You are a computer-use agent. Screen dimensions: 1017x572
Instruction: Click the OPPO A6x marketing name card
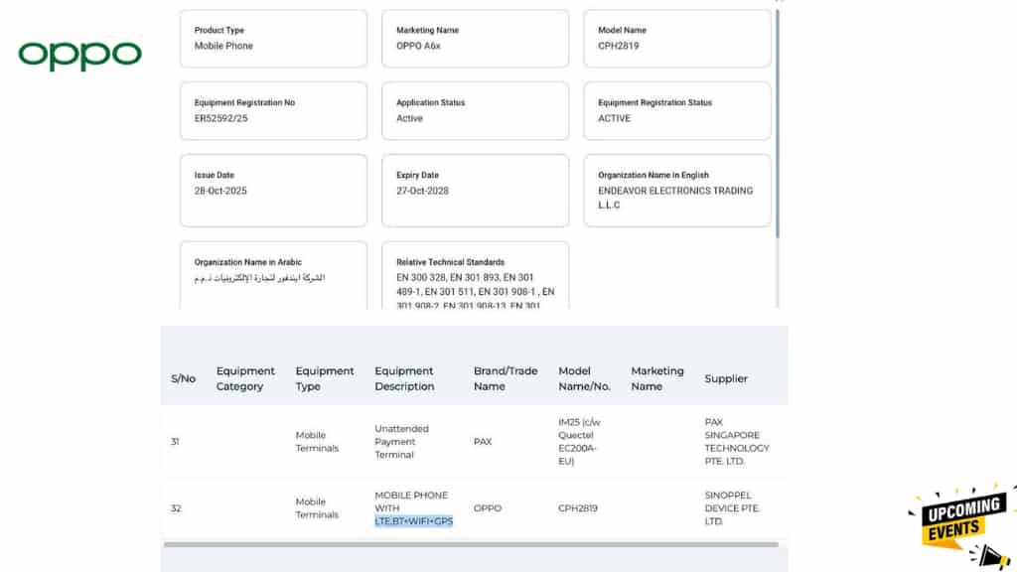coord(475,39)
